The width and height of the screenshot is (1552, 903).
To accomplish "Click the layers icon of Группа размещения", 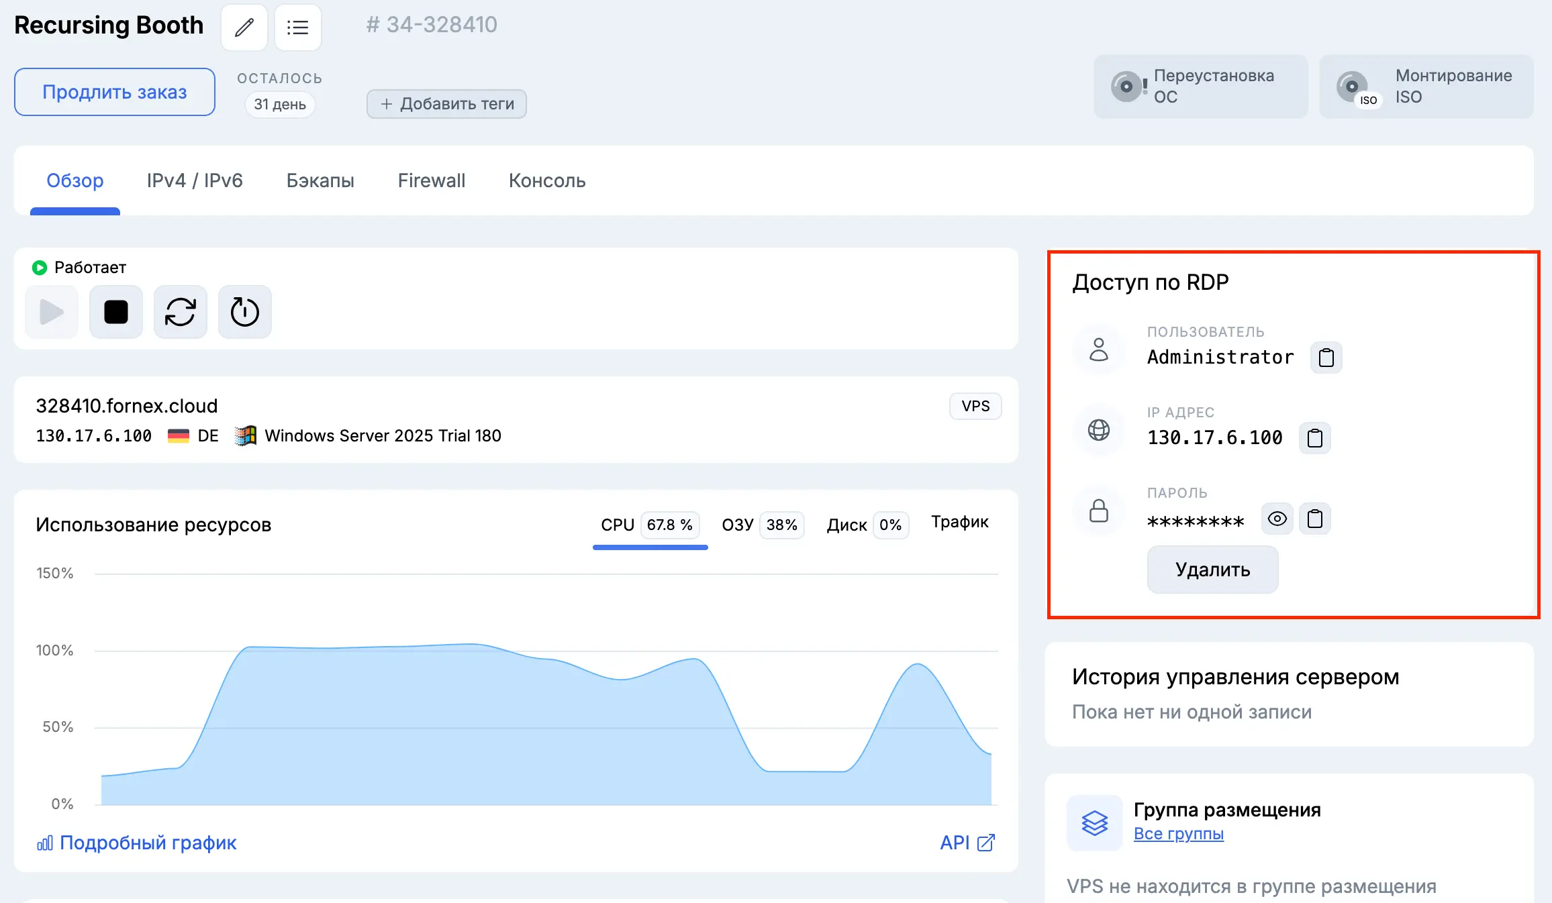I will point(1095,823).
